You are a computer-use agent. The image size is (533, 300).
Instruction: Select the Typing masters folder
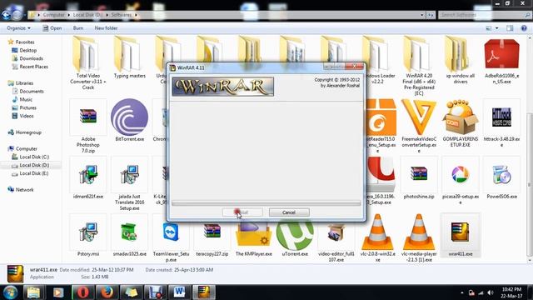[127, 53]
